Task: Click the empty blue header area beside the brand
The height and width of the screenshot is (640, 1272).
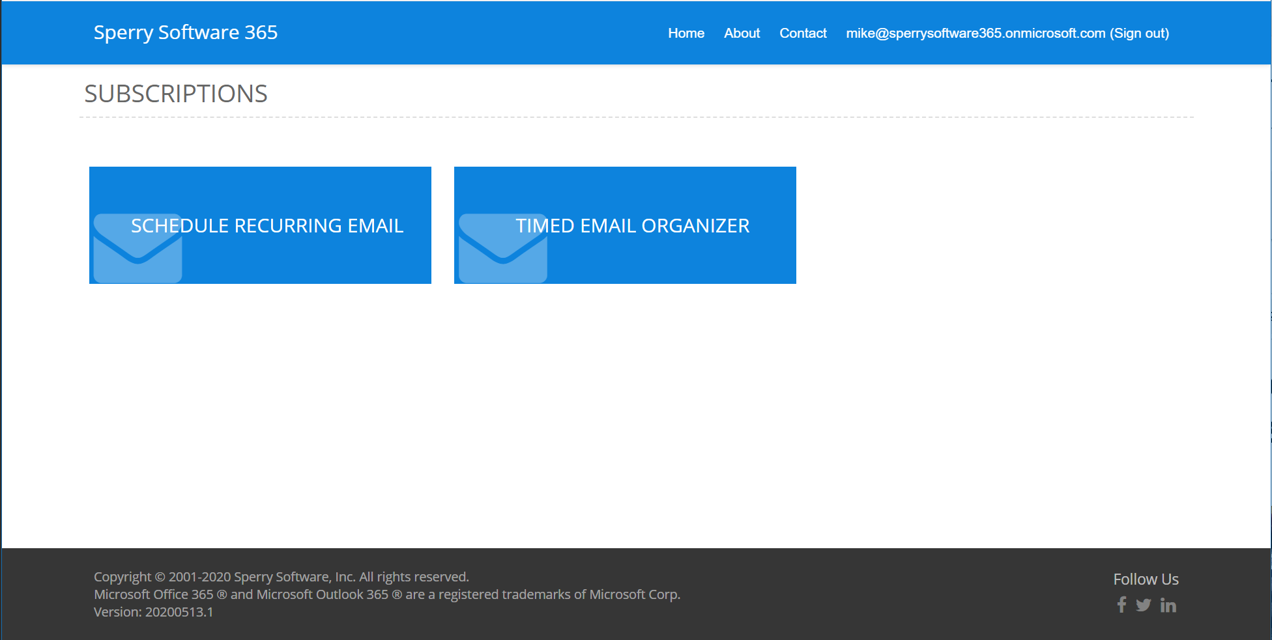Action: [469, 33]
